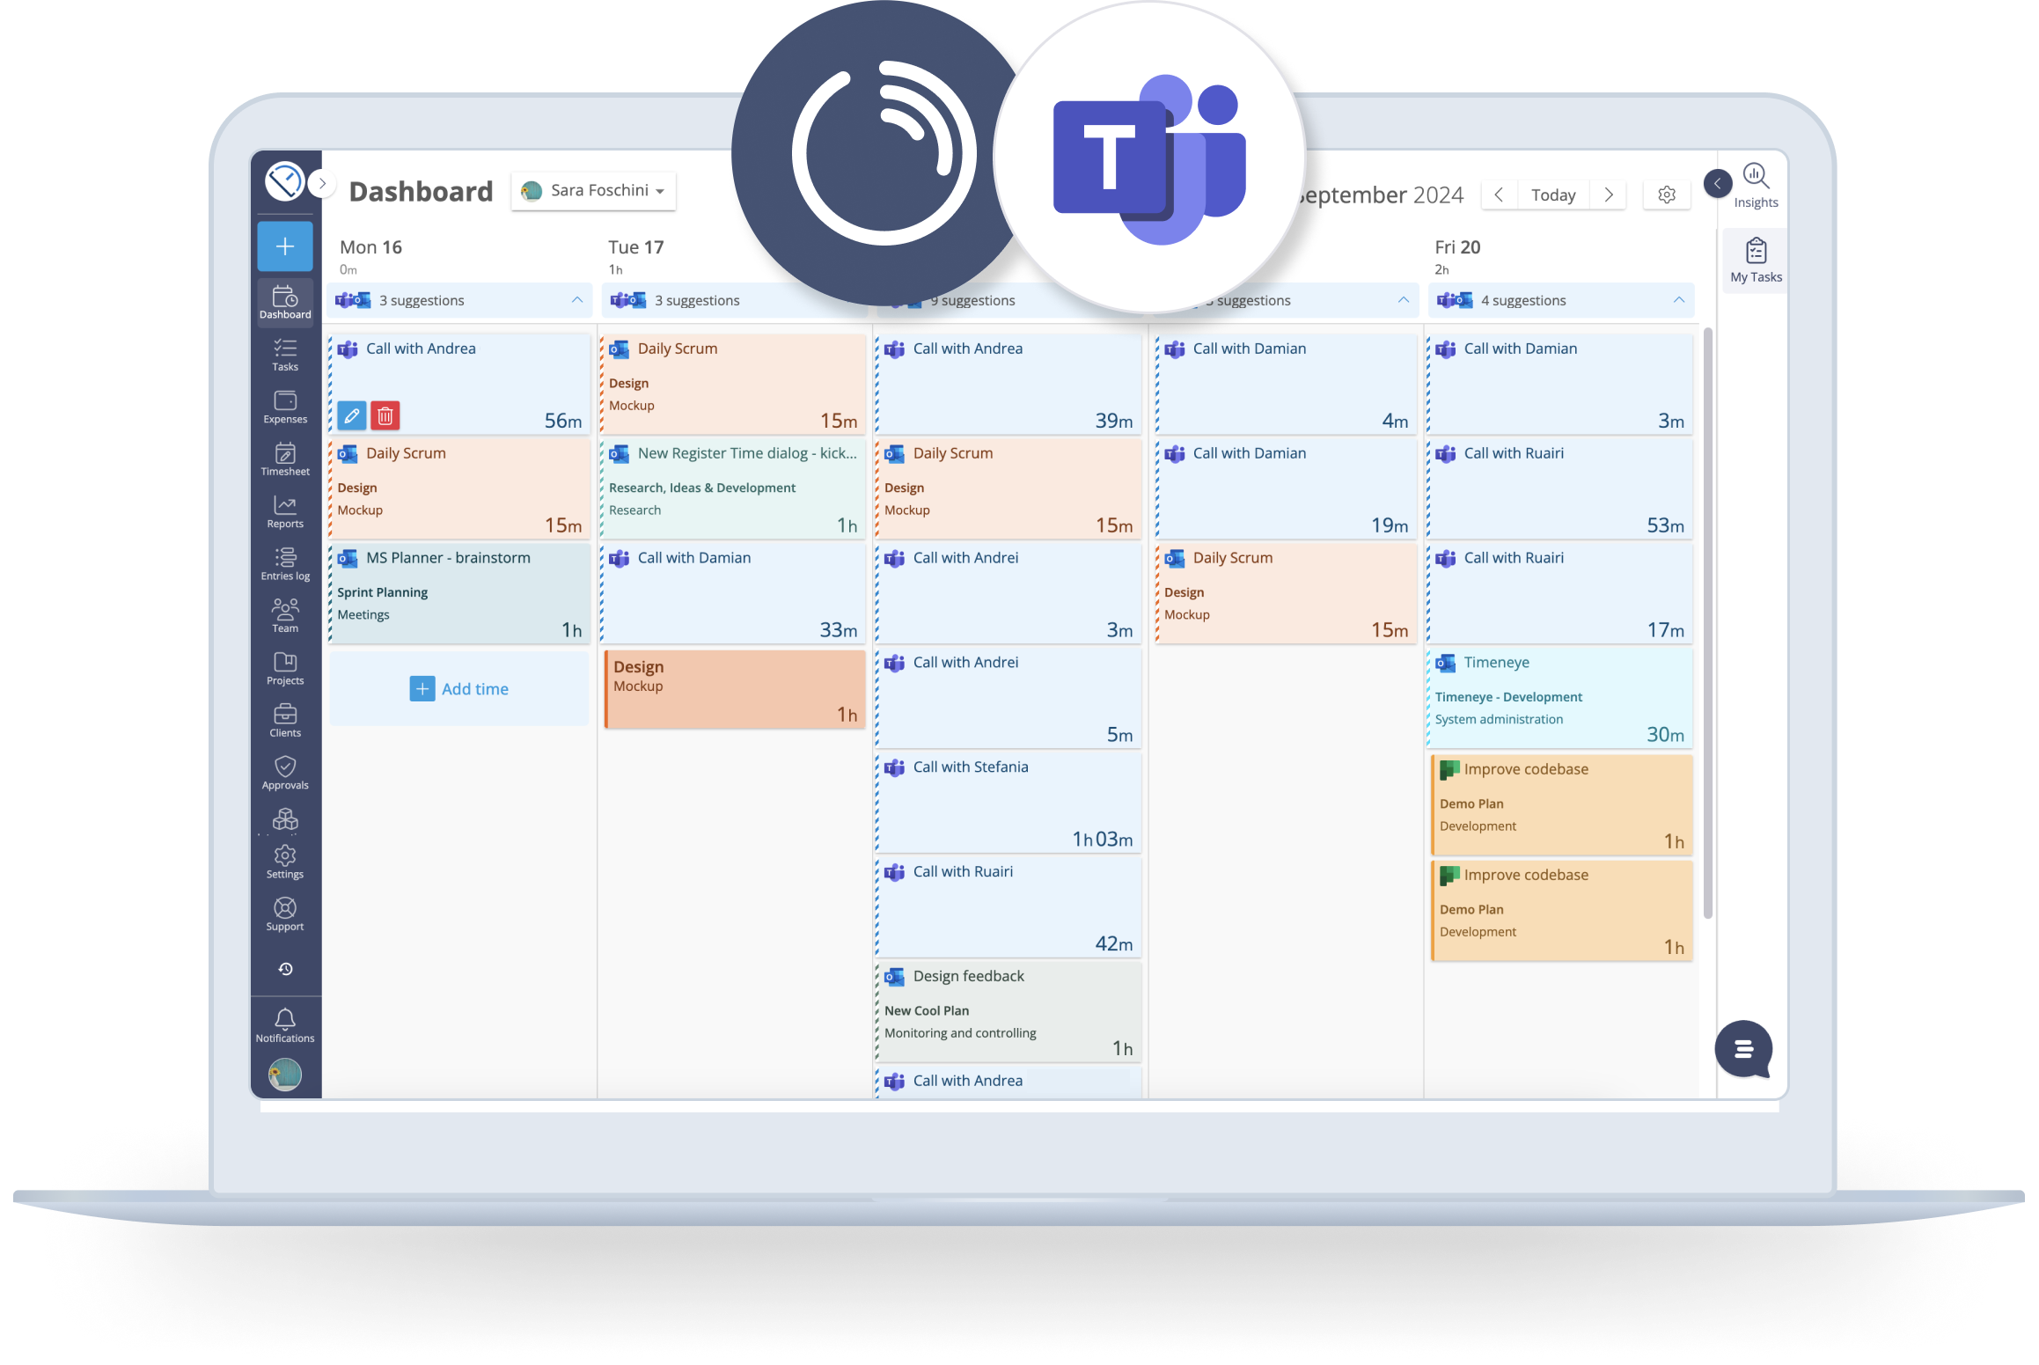The image size is (2039, 1365).
Task: Click the history clock icon in sidebar
Action: (x=285, y=969)
